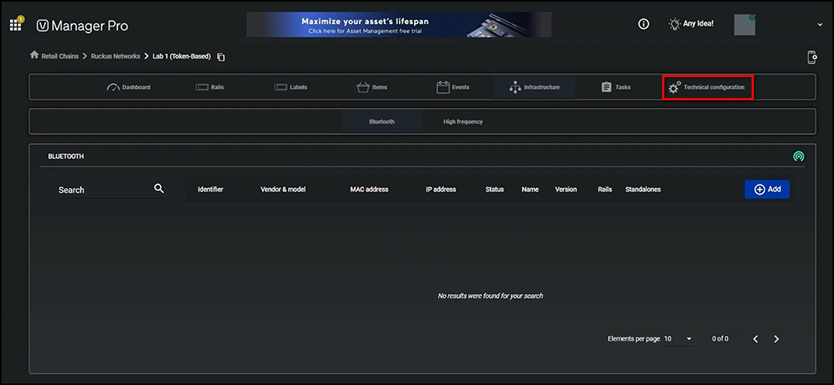Viewport: 834px width, 385px height.
Task: Switch to the Events tab
Action: tap(453, 87)
